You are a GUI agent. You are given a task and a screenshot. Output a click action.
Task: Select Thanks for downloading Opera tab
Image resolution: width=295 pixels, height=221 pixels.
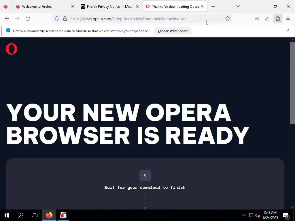point(175,7)
